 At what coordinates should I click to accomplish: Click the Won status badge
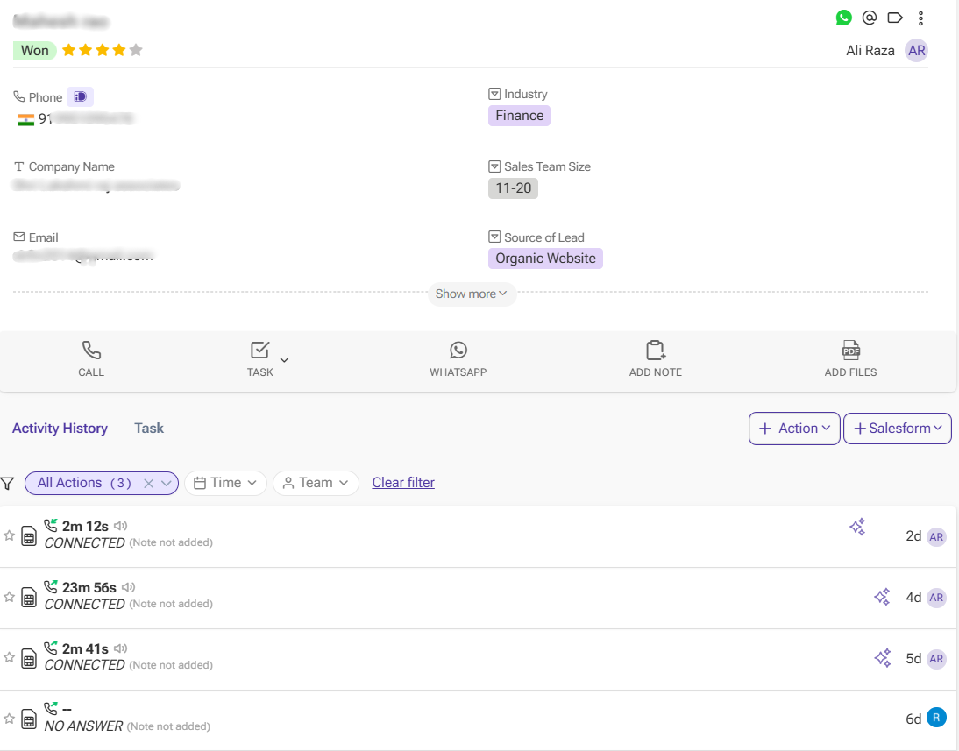(x=34, y=50)
